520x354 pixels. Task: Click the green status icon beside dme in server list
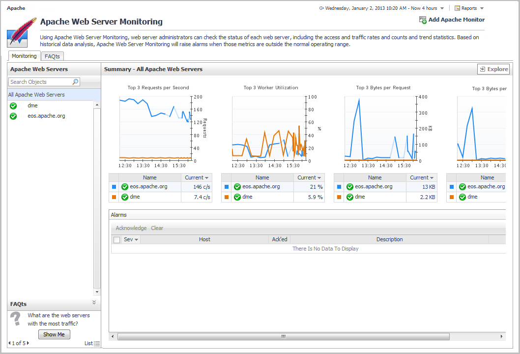click(x=13, y=106)
